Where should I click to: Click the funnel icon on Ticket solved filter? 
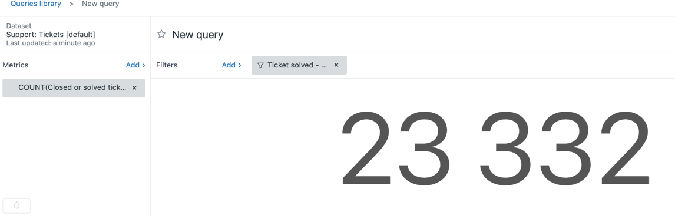coord(260,66)
